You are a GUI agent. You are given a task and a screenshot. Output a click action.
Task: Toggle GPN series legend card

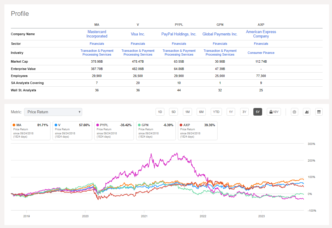156,131
